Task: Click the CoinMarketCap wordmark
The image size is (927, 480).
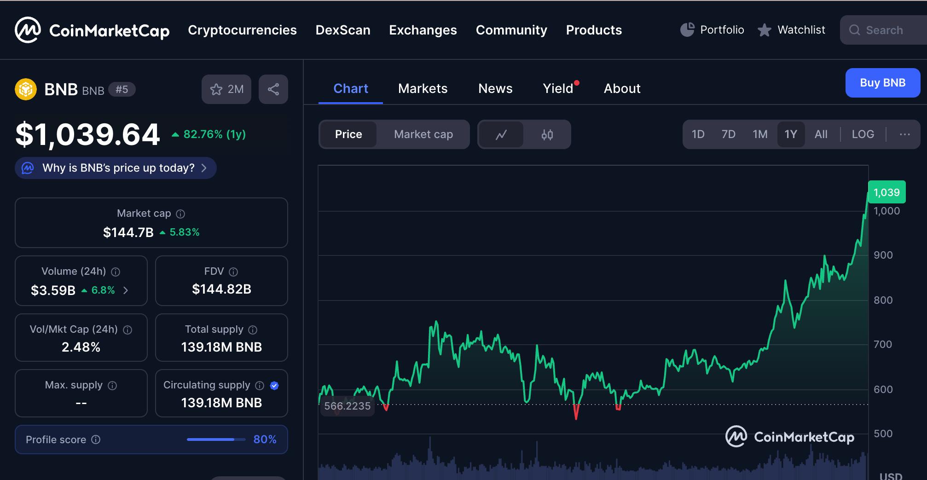Action: pyautogui.click(x=110, y=31)
